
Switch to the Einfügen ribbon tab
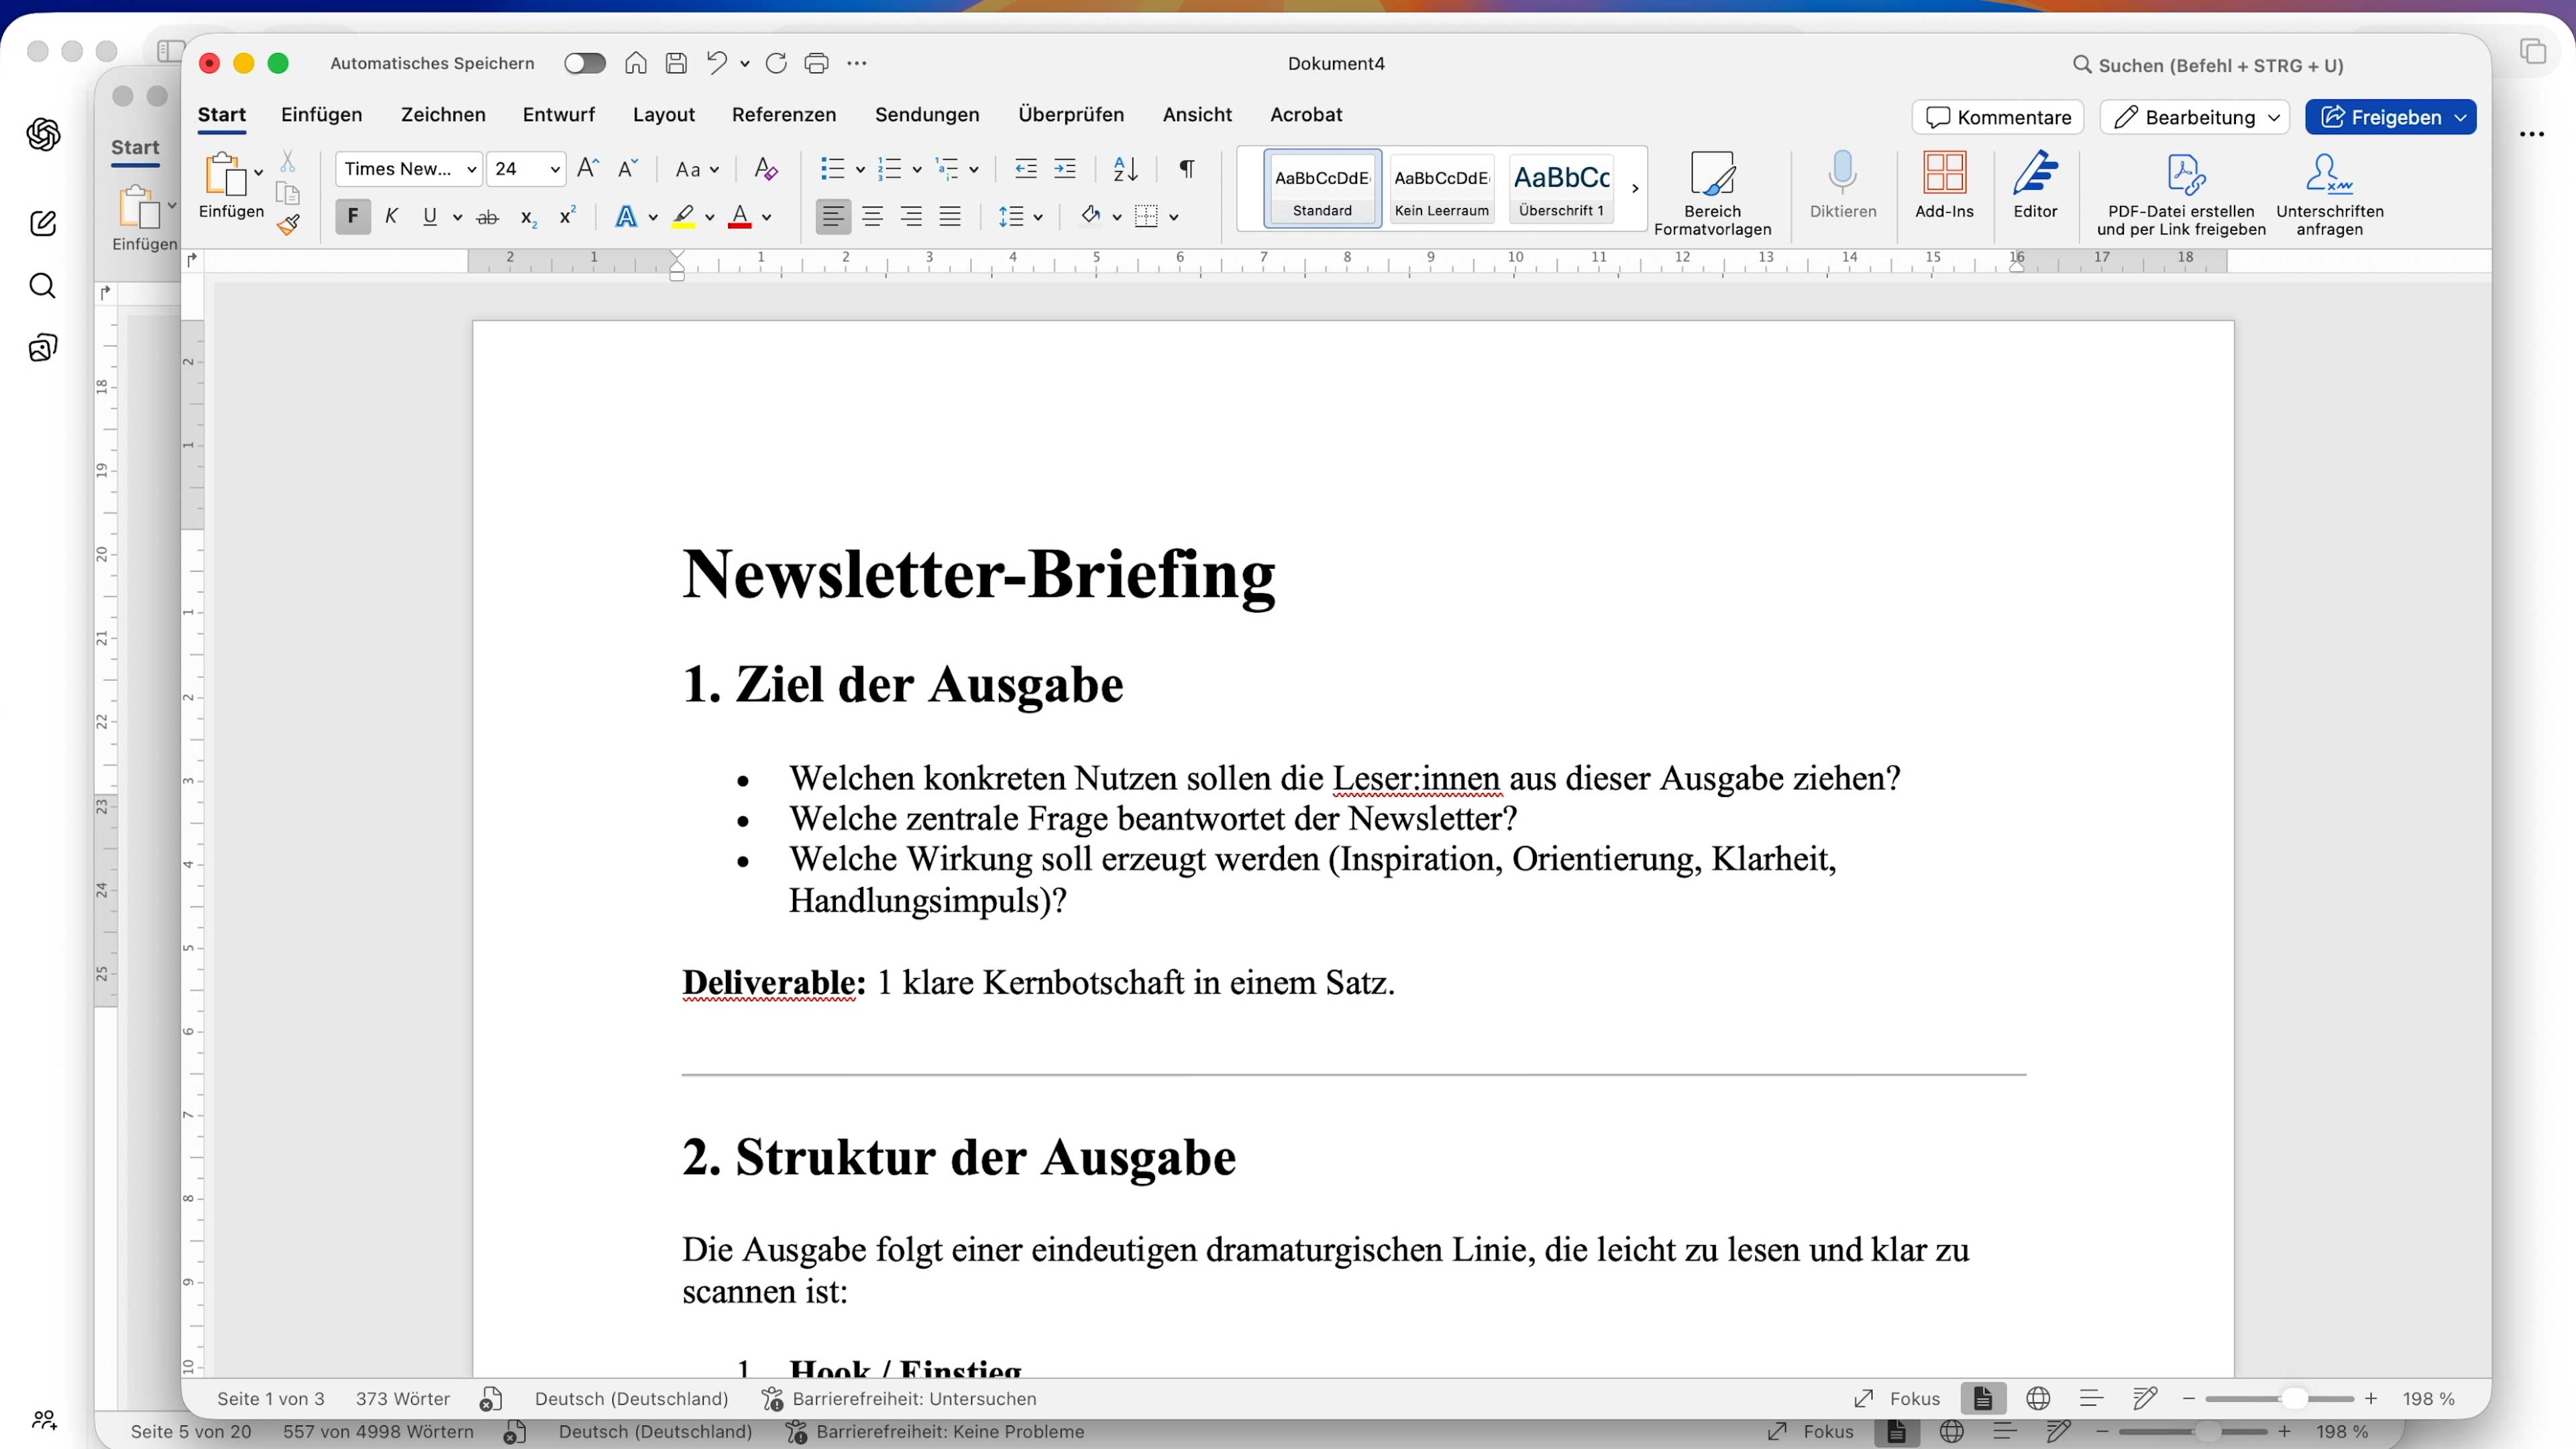point(321,115)
